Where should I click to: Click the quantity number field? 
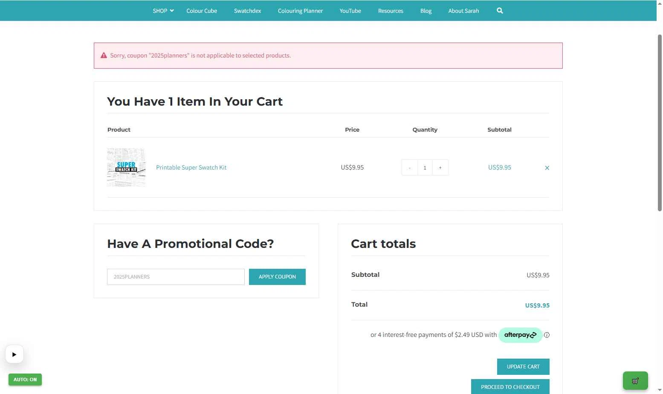coord(425,167)
